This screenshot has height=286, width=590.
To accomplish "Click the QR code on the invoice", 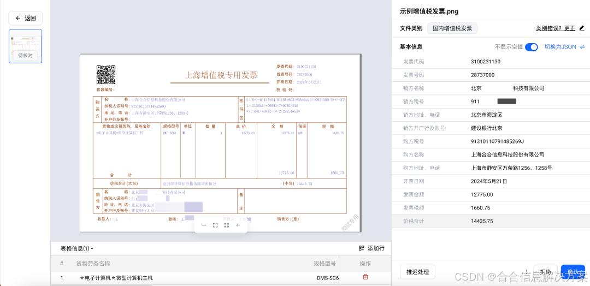I will (106, 74).
